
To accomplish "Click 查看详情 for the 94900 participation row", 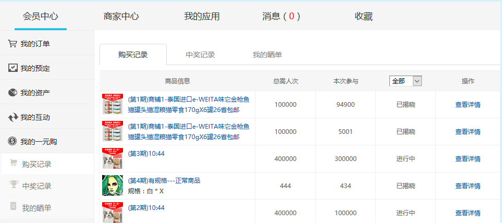I will [468, 105].
